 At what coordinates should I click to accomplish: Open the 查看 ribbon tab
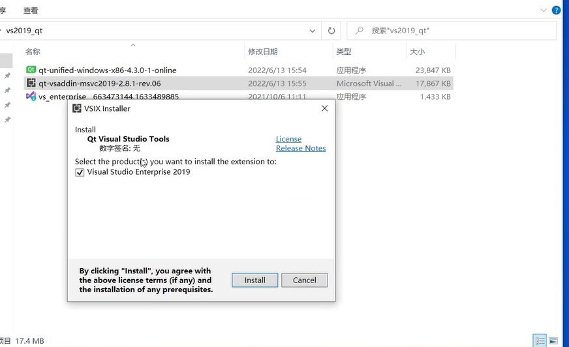click(x=31, y=10)
